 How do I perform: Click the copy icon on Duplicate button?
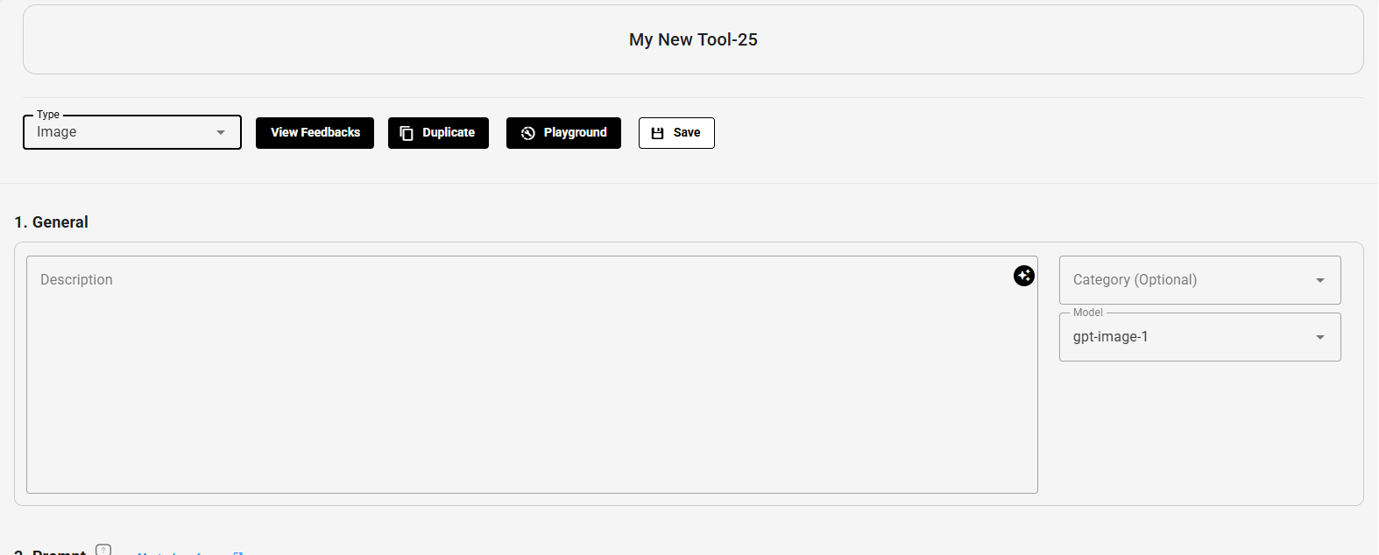407,133
